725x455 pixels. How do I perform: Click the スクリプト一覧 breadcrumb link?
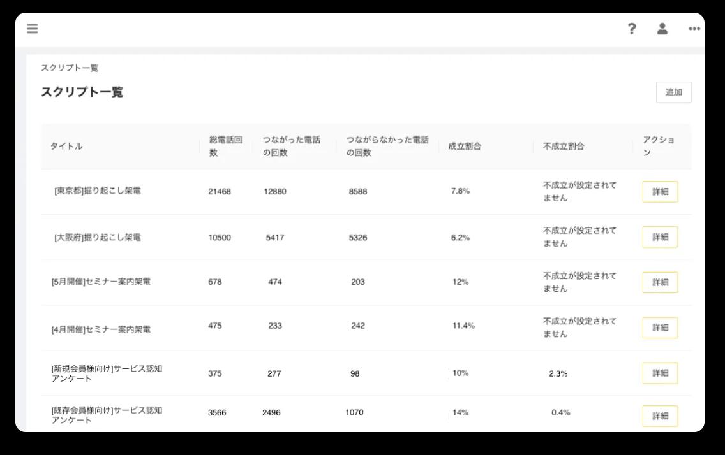point(70,68)
